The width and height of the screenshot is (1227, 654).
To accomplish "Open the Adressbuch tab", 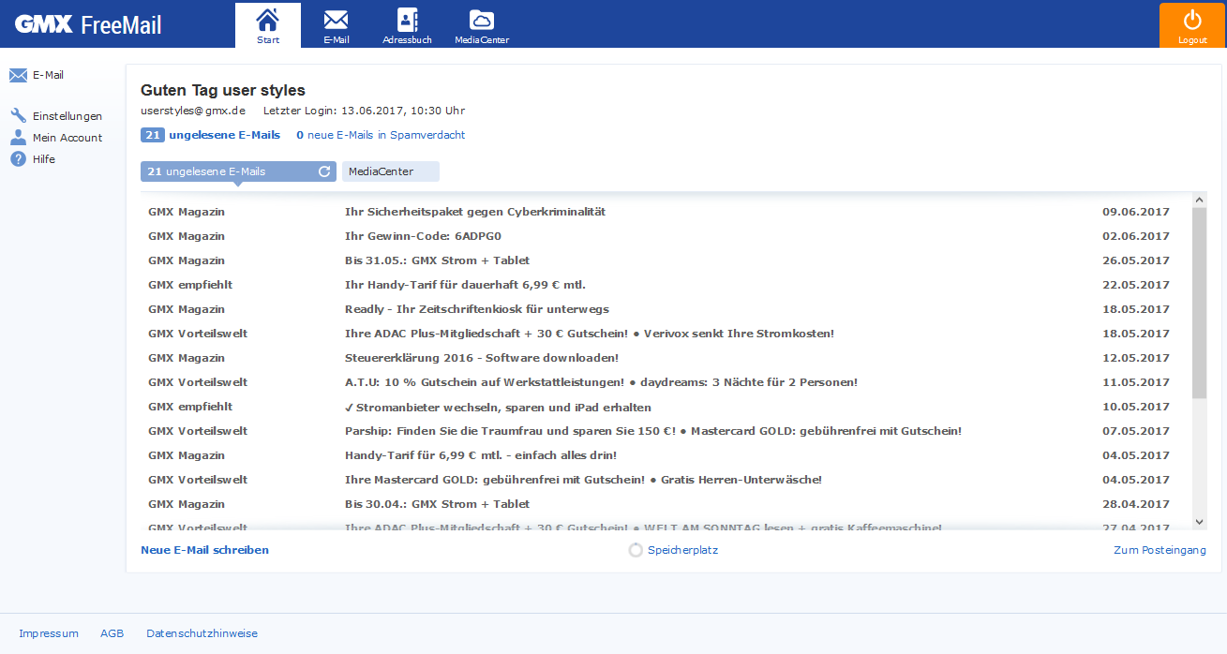I will [407, 25].
